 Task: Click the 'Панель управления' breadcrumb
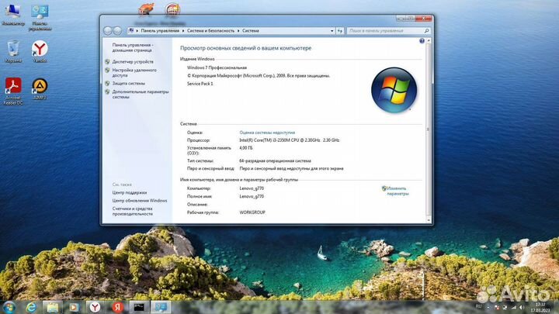point(160,31)
